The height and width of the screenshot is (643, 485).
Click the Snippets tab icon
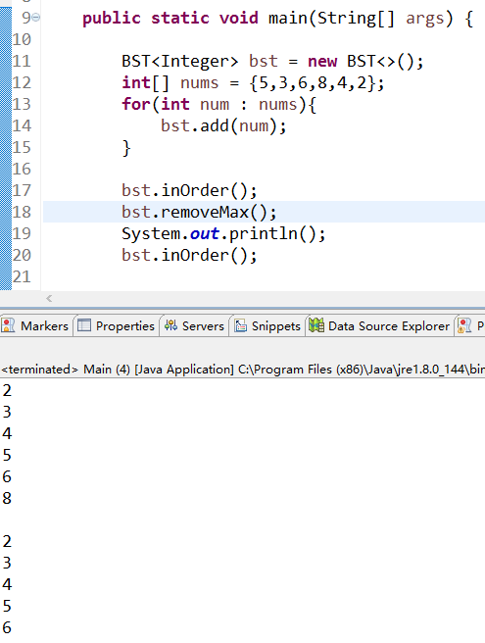coord(241,325)
